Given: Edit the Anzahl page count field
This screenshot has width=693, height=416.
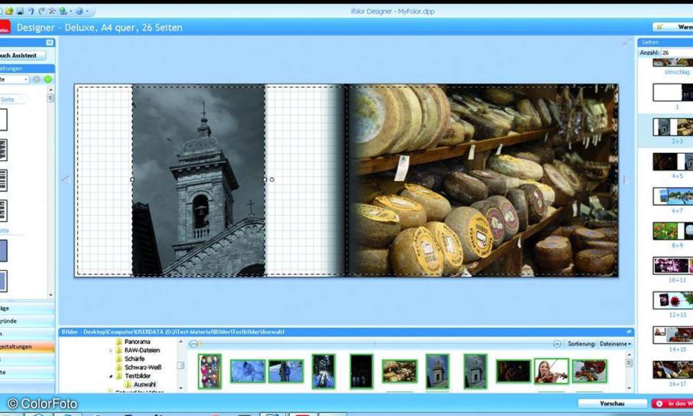Looking at the screenshot, I should [x=677, y=53].
